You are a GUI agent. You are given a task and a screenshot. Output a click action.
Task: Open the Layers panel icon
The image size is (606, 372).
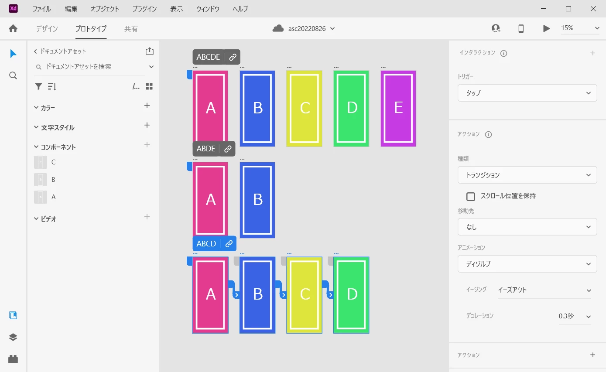(13, 337)
